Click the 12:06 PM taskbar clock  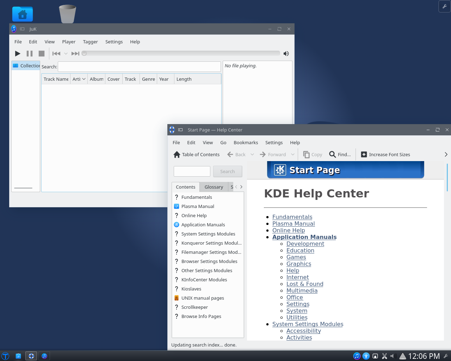424,356
